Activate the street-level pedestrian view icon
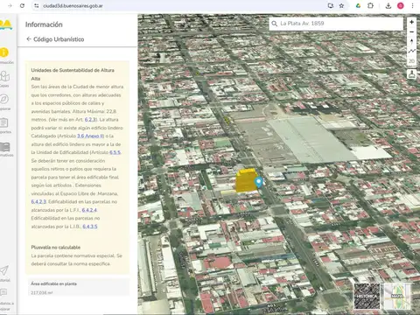 click(411, 74)
